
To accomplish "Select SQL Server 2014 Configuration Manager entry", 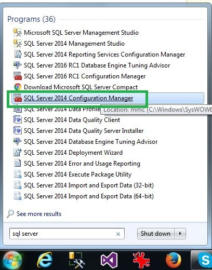I will point(108,98).
